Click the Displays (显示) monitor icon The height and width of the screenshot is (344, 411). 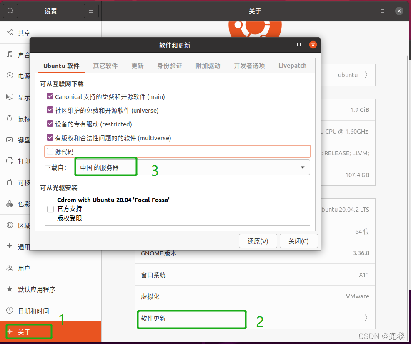point(10,97)
